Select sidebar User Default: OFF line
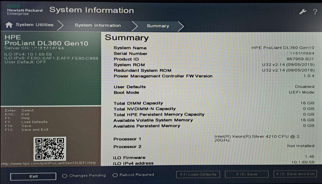322x184 pixels. (25, 62)
